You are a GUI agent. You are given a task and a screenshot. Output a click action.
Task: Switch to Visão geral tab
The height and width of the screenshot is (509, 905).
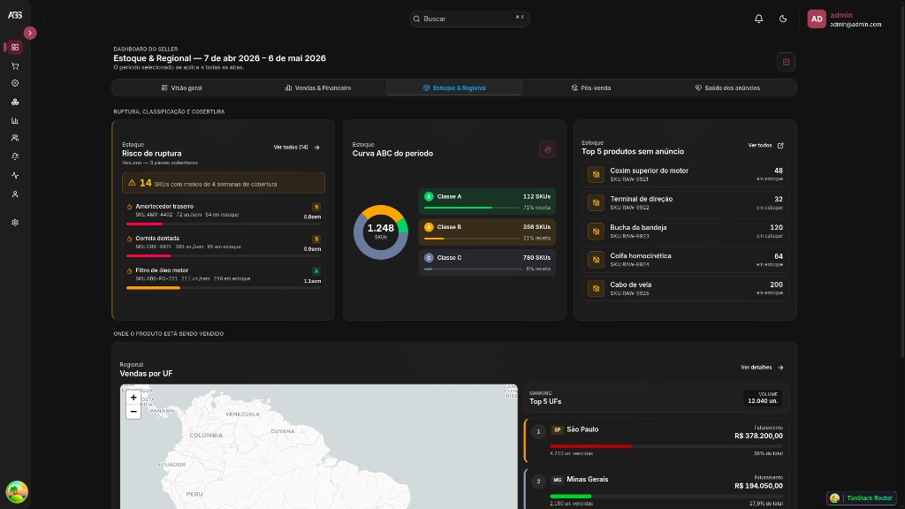click(x=181, y=87)
